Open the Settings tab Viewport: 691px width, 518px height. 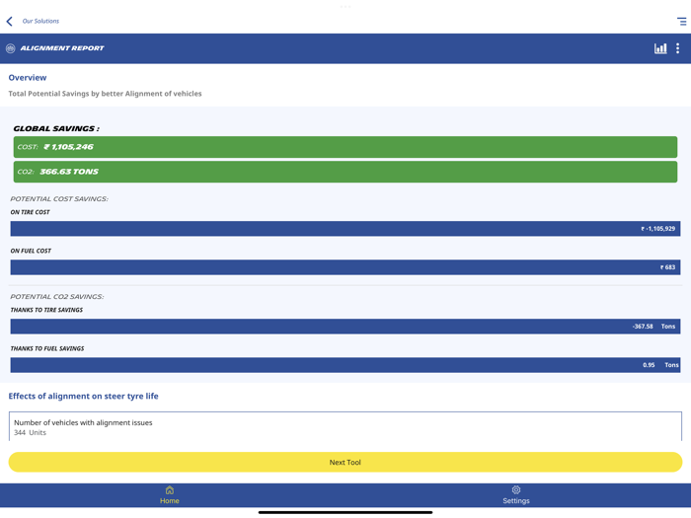click(x=516, y=495)
